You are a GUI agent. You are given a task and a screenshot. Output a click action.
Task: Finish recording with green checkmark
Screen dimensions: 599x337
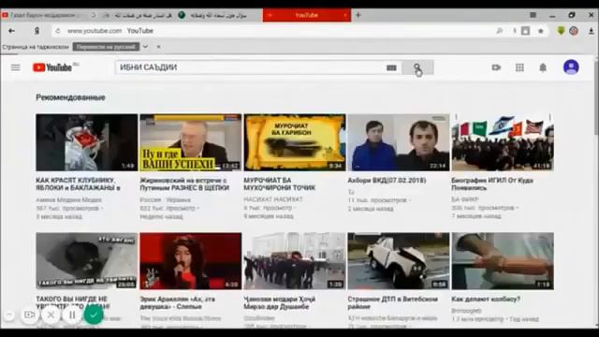94,315
